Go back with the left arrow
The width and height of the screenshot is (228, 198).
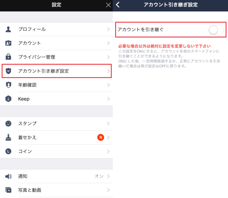(x=118, y=5)
